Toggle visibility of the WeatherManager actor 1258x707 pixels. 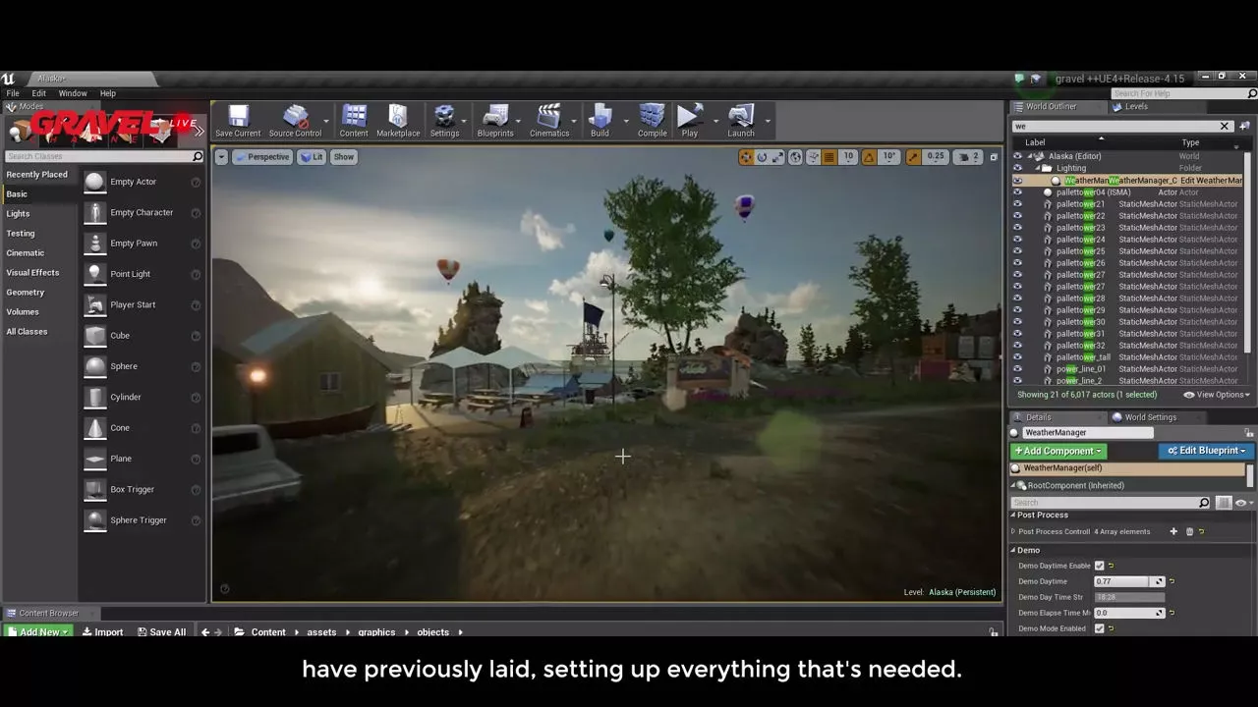tap(1017, 181)
